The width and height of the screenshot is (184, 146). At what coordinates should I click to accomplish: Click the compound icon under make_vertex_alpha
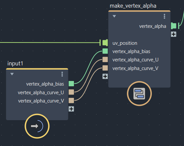click(x=139, y=94)
